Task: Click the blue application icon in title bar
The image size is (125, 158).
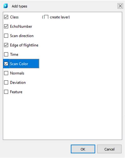Action: pos(6,6)
